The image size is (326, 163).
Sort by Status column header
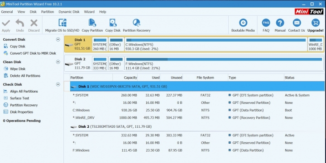click(x=304, y=78)
